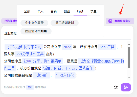Screen dimensions: 137x97
Task: Switch to the 个人 tab
Action: (40, 11)
